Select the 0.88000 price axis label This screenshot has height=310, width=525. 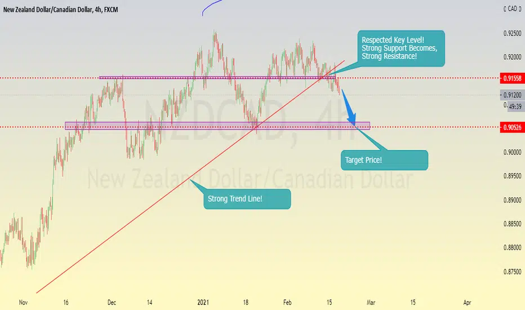point(512,247)
